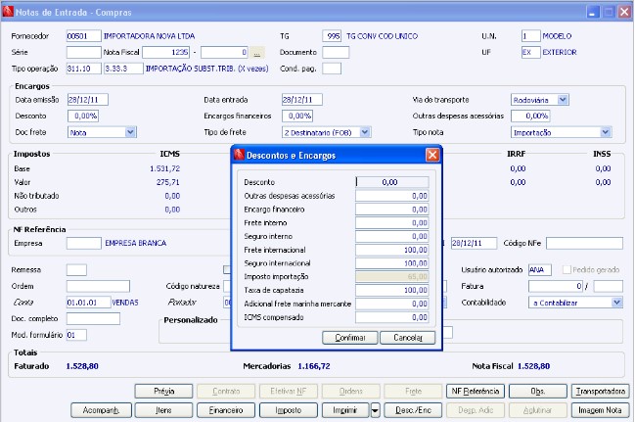Open the Tipo de frete dropdown

(x=365, y=132)
